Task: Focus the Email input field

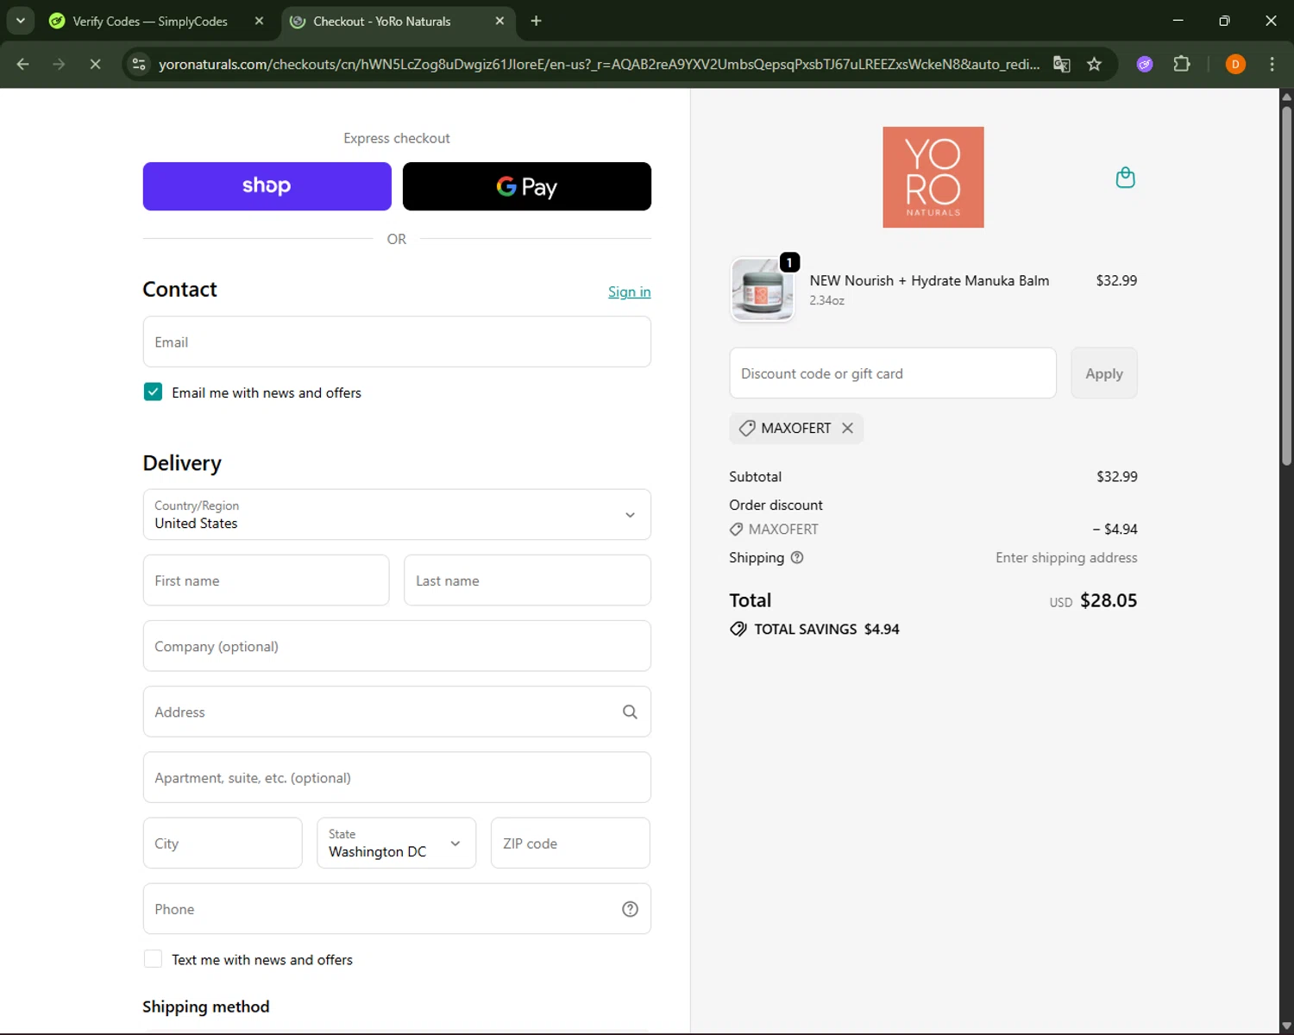Action: click(x=397, y=342)
